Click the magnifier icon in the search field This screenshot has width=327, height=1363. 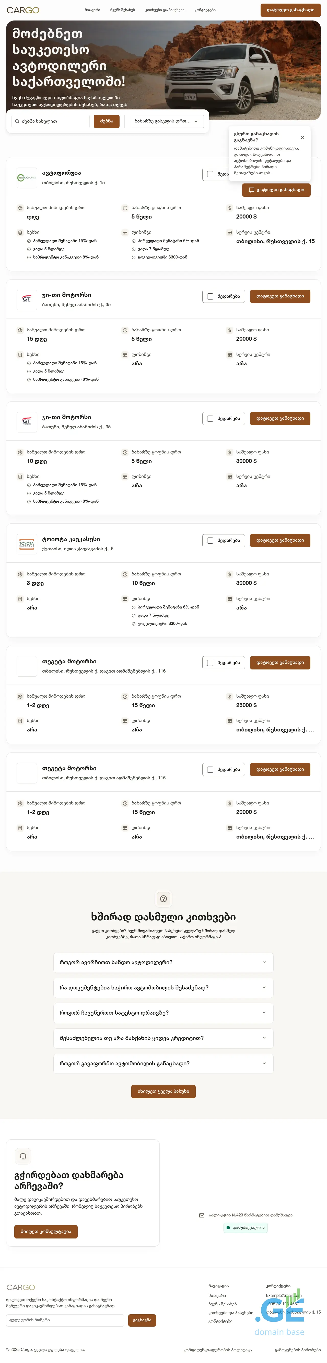(x=17, y=121)
